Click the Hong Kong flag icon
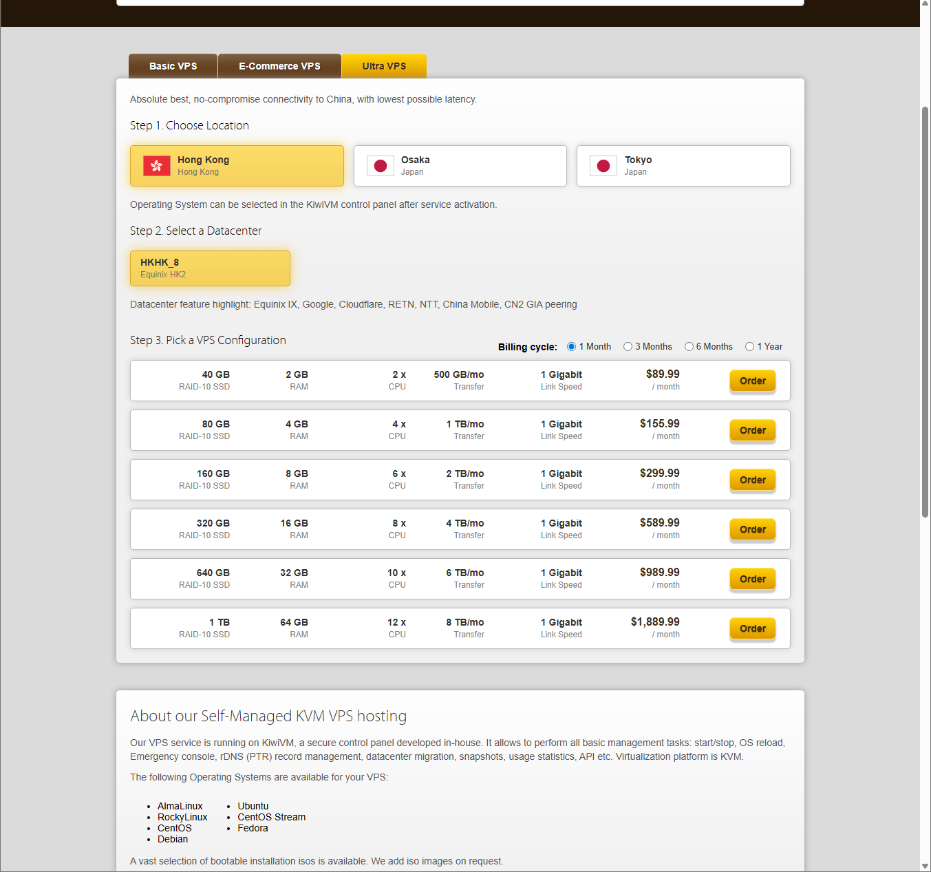 157,166
